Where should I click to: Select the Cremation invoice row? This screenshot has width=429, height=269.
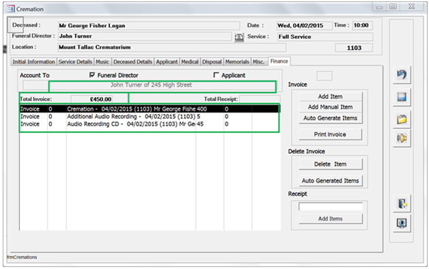[150, 109]
